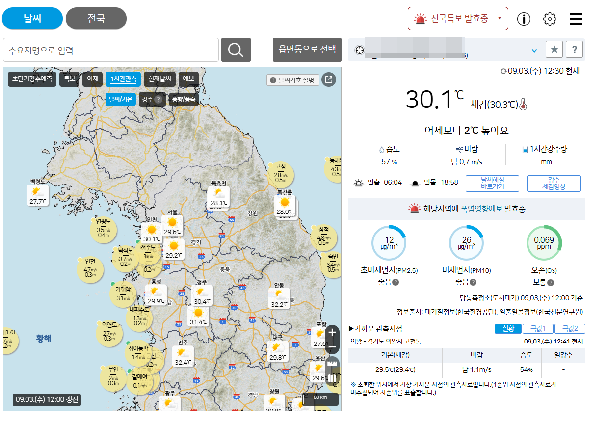Image resolution: width=607 pixels, height=422 pixels.
Task: Click the 미세먼지 좋음 help icon
Action: click(x=473, y=283)
